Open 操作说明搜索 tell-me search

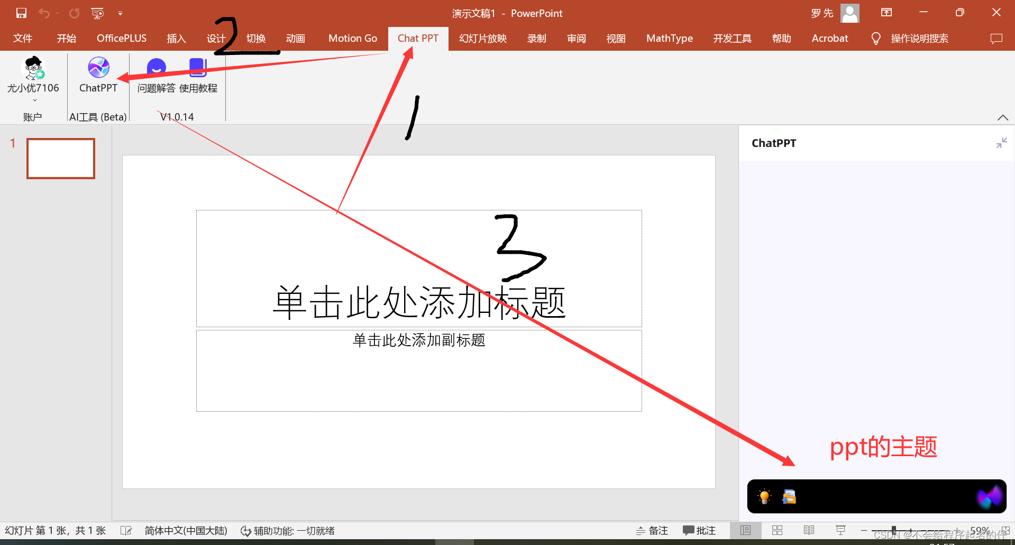pyautogui.click(x=919, y=38)
